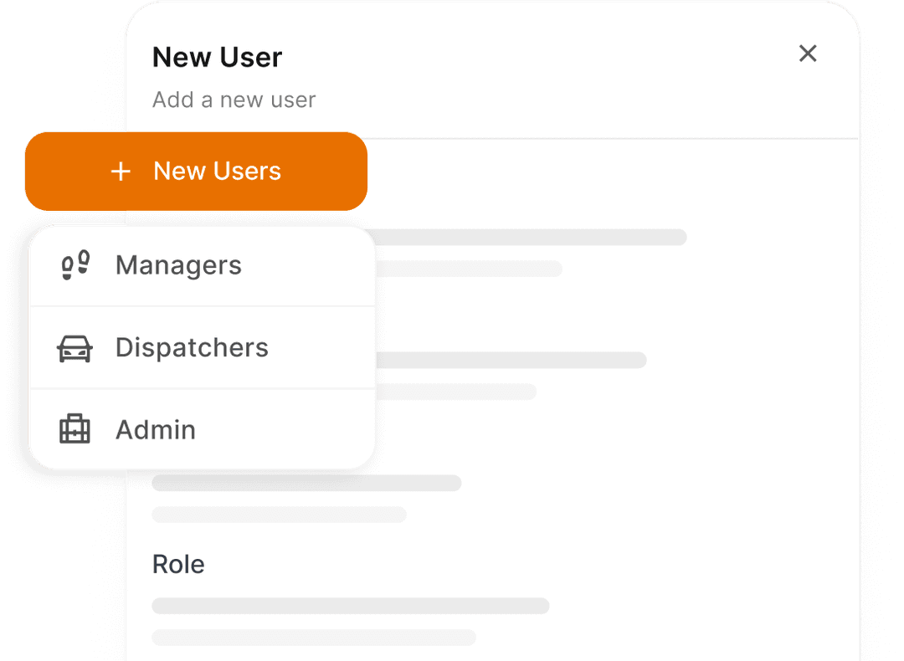
Task: Click the New User dialog title
Action: [x=216, y=57]
